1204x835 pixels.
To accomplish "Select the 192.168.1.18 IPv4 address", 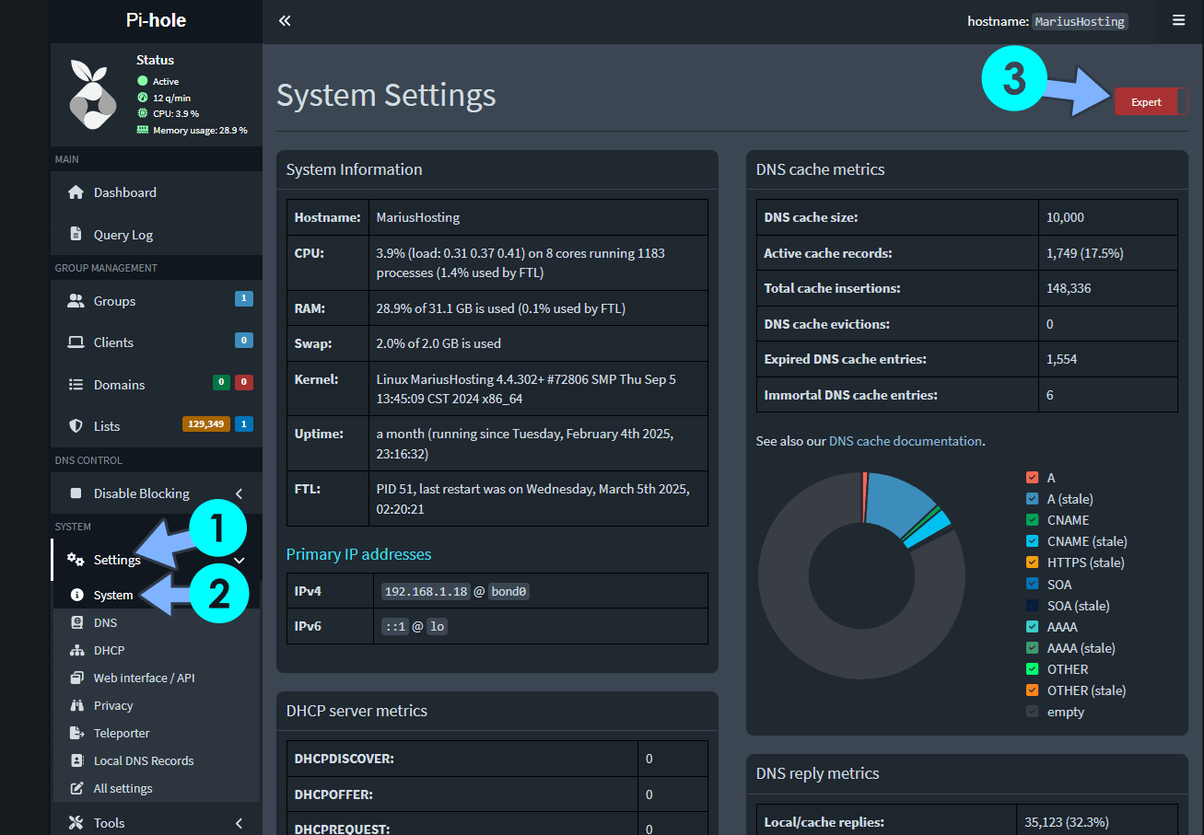I will [x=426, y=591].
